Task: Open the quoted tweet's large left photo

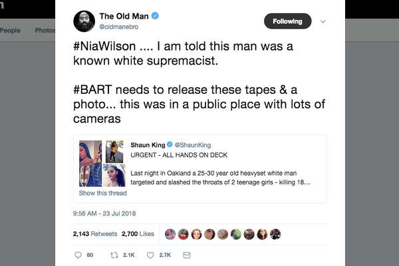Action: 90,164
